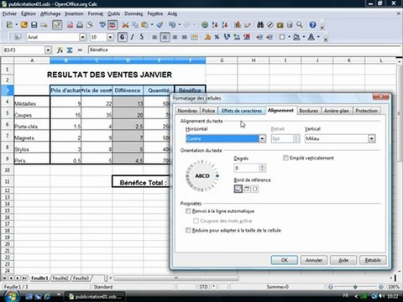
Task: Click the publicréation01.ods taskbar button
Action: click(x=95, y=296)
